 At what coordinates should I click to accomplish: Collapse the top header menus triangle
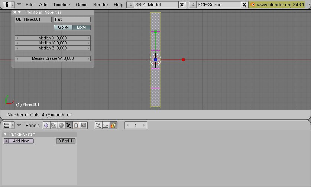pyautogui.click(x=19, y=4)
